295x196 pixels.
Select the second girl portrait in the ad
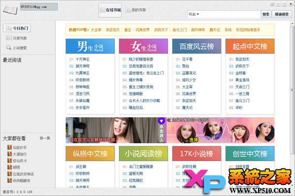coord(213,131)
